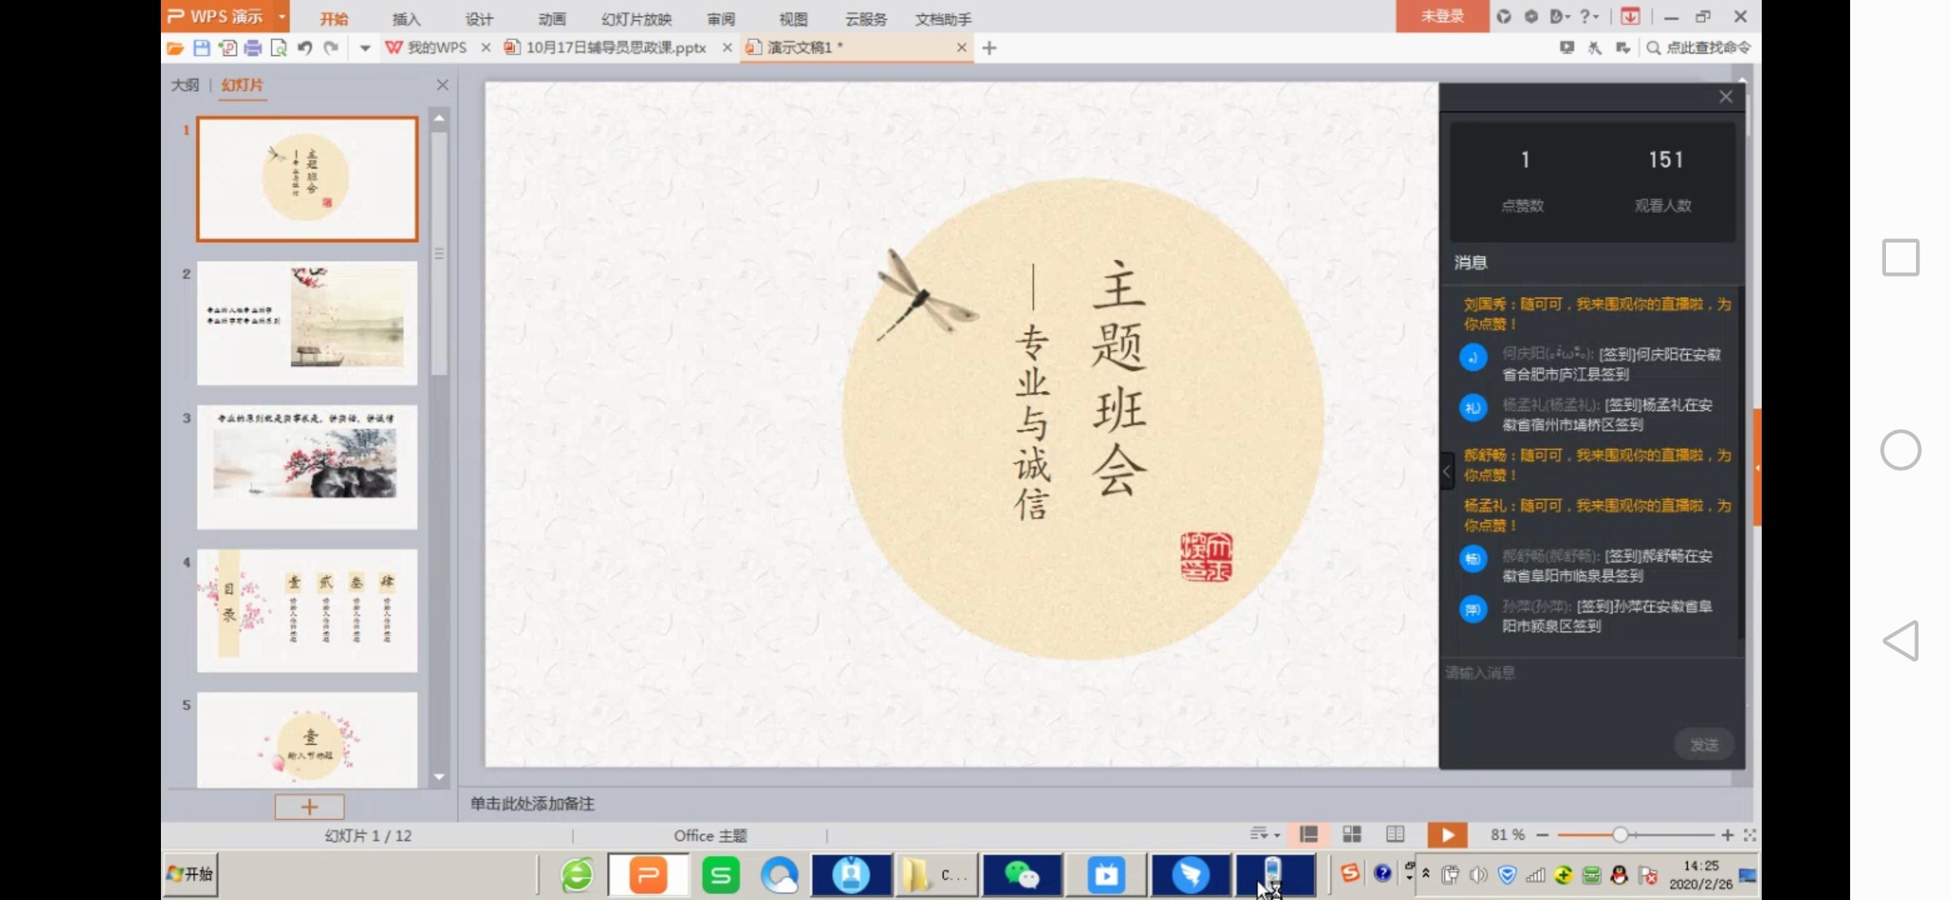Select slide 3 thumbnail in panel
The width and height of the screenshot is (1951, 900).
tap(307, 467)
